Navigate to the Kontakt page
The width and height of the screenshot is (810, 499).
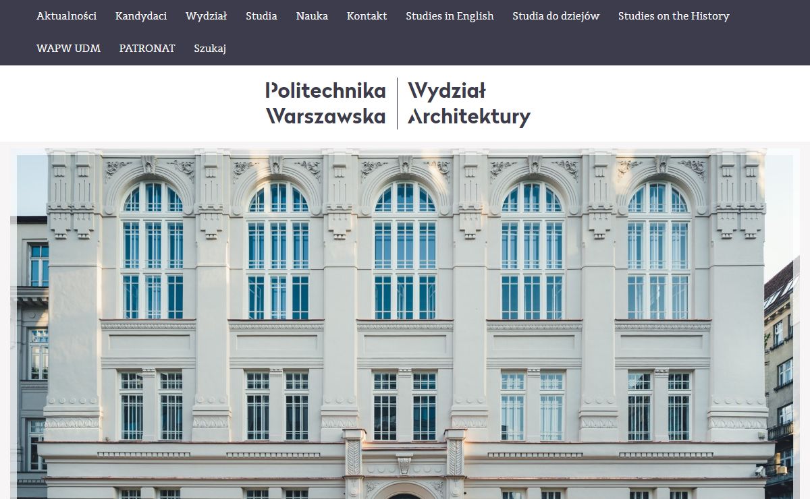point(367,16)
